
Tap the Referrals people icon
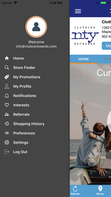(7, 114)
